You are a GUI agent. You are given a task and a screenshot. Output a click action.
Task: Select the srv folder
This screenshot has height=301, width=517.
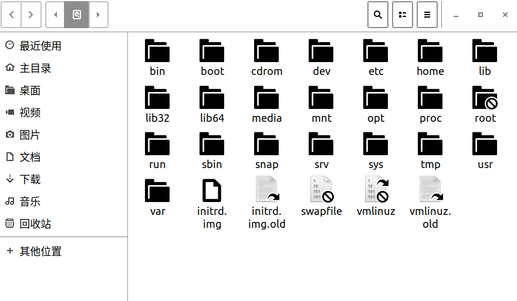click(x=321, y=150)
